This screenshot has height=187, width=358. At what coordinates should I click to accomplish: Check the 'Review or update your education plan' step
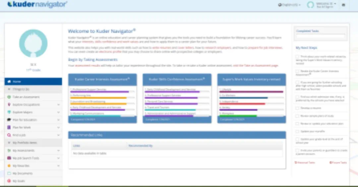(x=297, y=124)
